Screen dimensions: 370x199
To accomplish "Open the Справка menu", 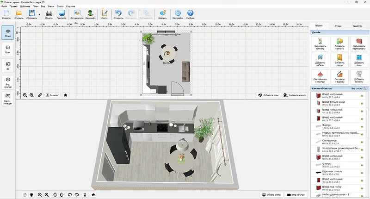I will point(71,6).
